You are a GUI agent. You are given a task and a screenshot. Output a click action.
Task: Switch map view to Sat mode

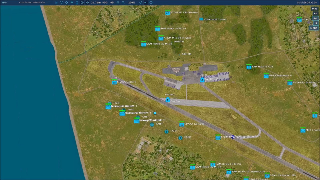(315, 18)
